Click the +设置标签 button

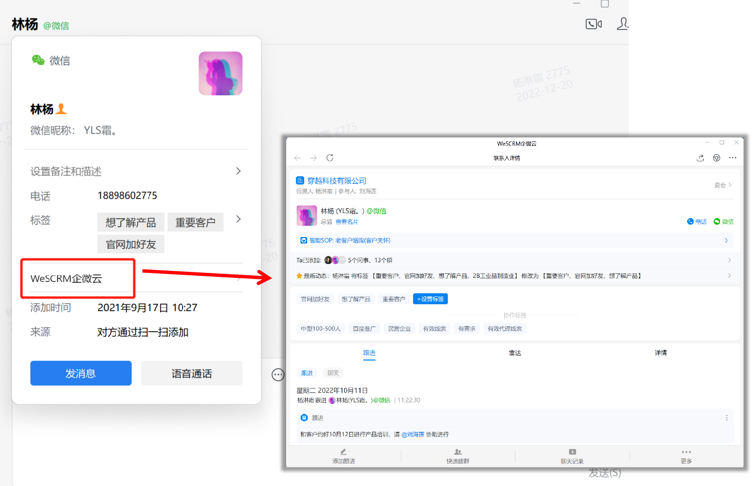tap(430, 299)
